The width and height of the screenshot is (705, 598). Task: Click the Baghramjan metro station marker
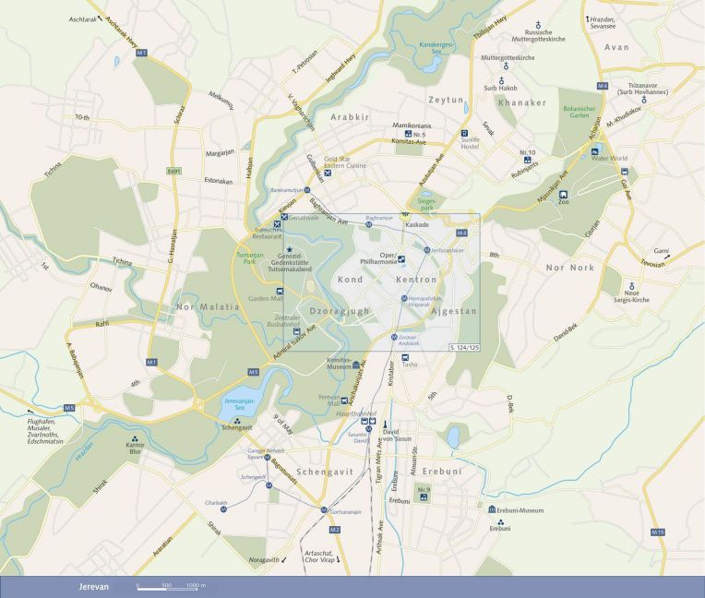(x=367, y=224)
